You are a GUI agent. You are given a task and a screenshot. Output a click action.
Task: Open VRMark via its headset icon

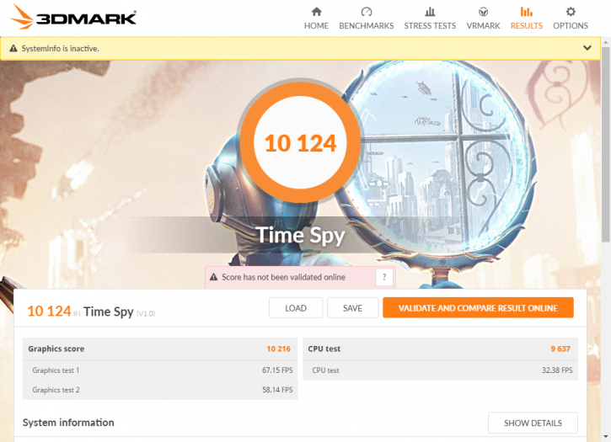(483, 12)
